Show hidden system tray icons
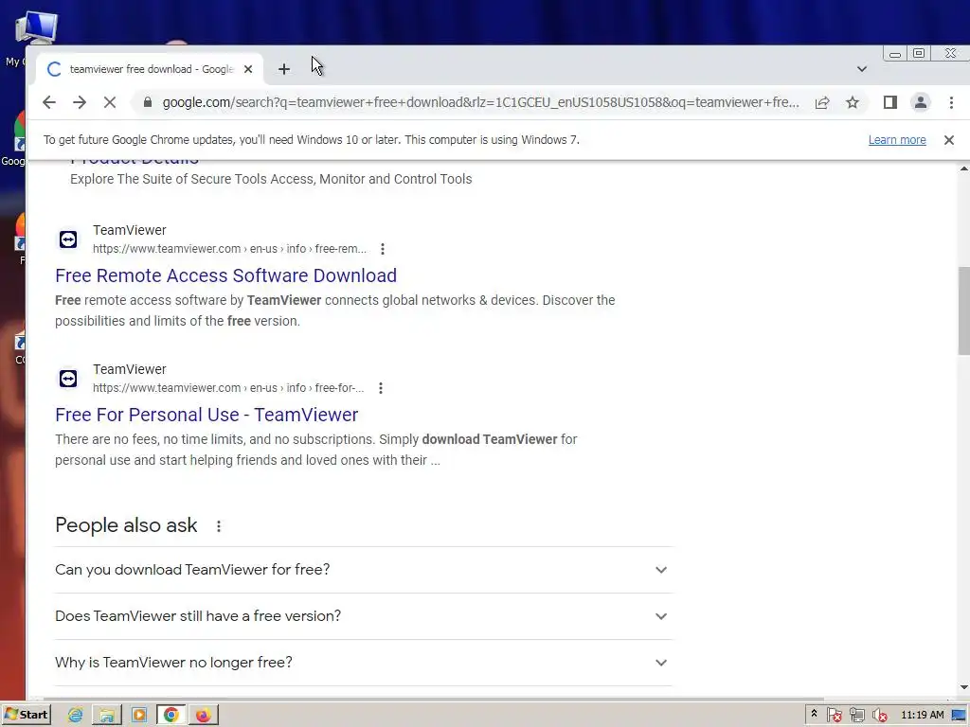Screen dimensions: 970x727 click(x=814, y=714)
